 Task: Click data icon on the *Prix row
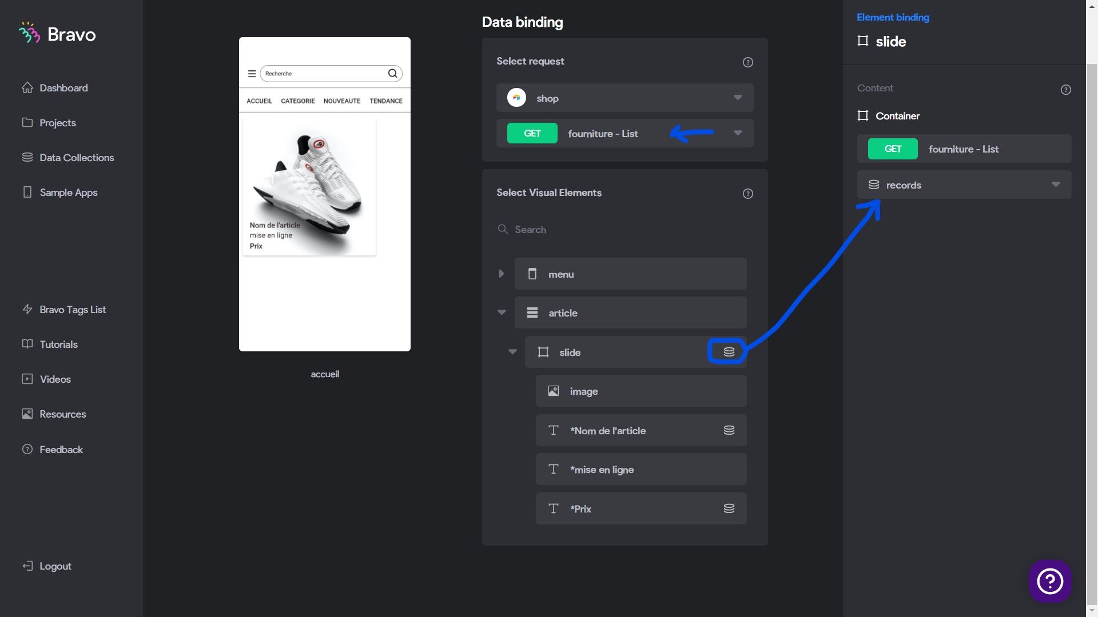pos(729,508)
